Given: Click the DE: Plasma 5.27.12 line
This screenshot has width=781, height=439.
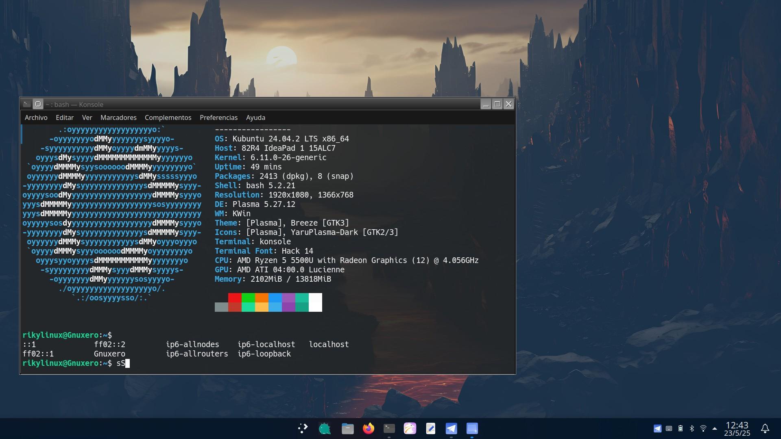Looking at the screenshot, I should pos(255,204).
